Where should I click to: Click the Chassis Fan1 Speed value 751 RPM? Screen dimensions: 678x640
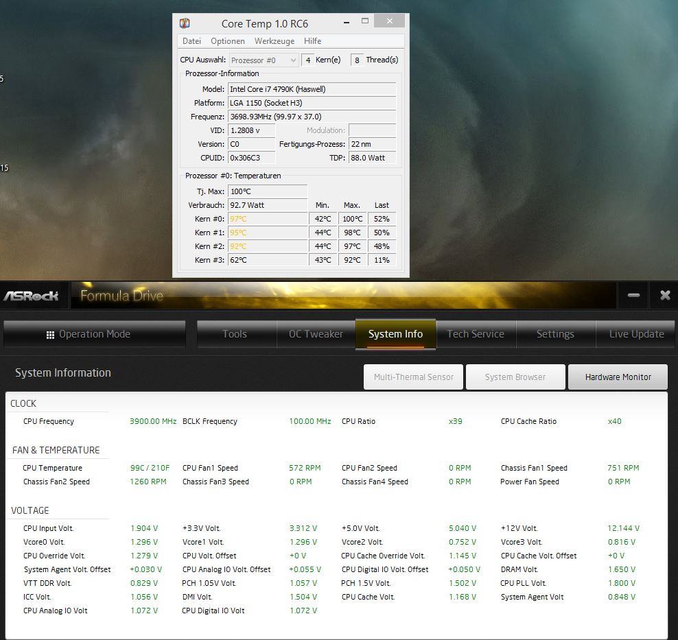(x=623, y=468)
